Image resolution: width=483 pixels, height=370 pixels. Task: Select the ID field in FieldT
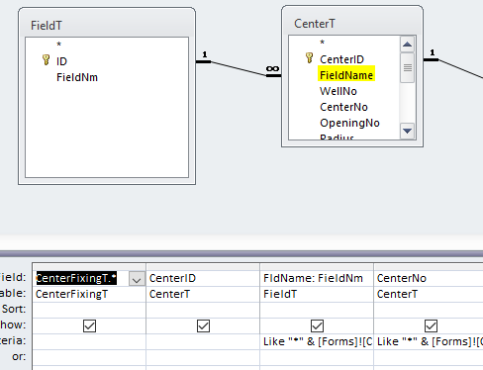point(61,61)
